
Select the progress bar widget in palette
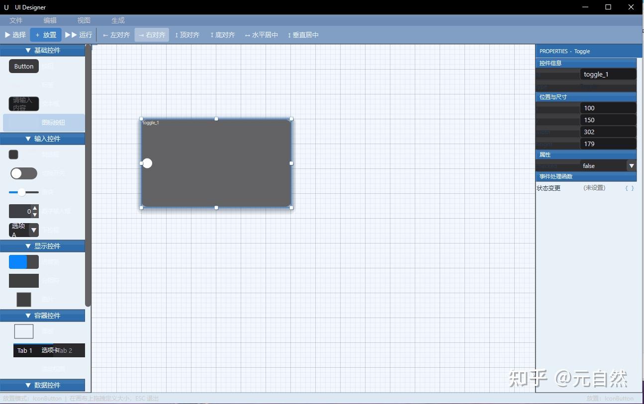(24, 262)
